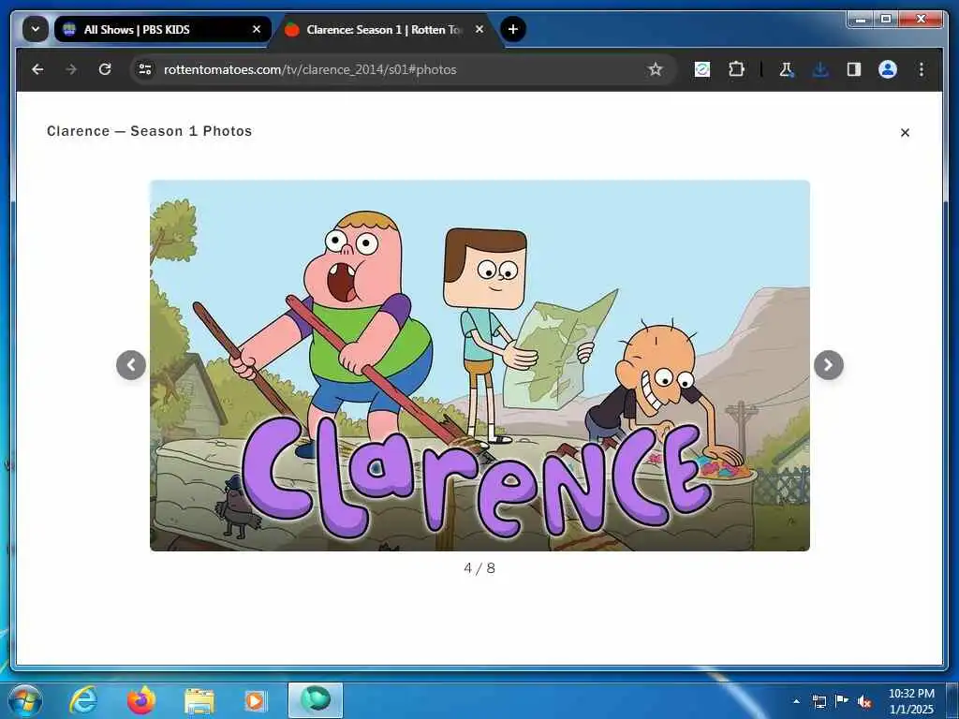
Task: Click the muted volume tray icon
Action: pos(864,702)
